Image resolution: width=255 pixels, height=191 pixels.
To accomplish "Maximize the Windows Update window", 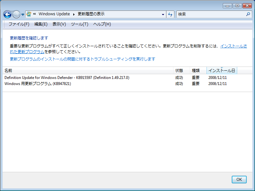I will click(237, 6).
